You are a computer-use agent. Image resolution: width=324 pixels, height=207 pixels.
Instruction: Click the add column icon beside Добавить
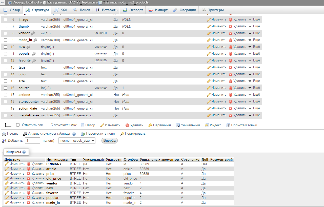point(4,140)
